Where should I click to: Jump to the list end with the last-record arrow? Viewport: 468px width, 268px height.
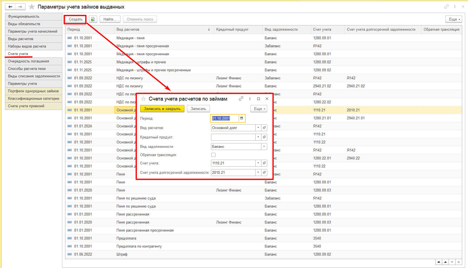459,262
